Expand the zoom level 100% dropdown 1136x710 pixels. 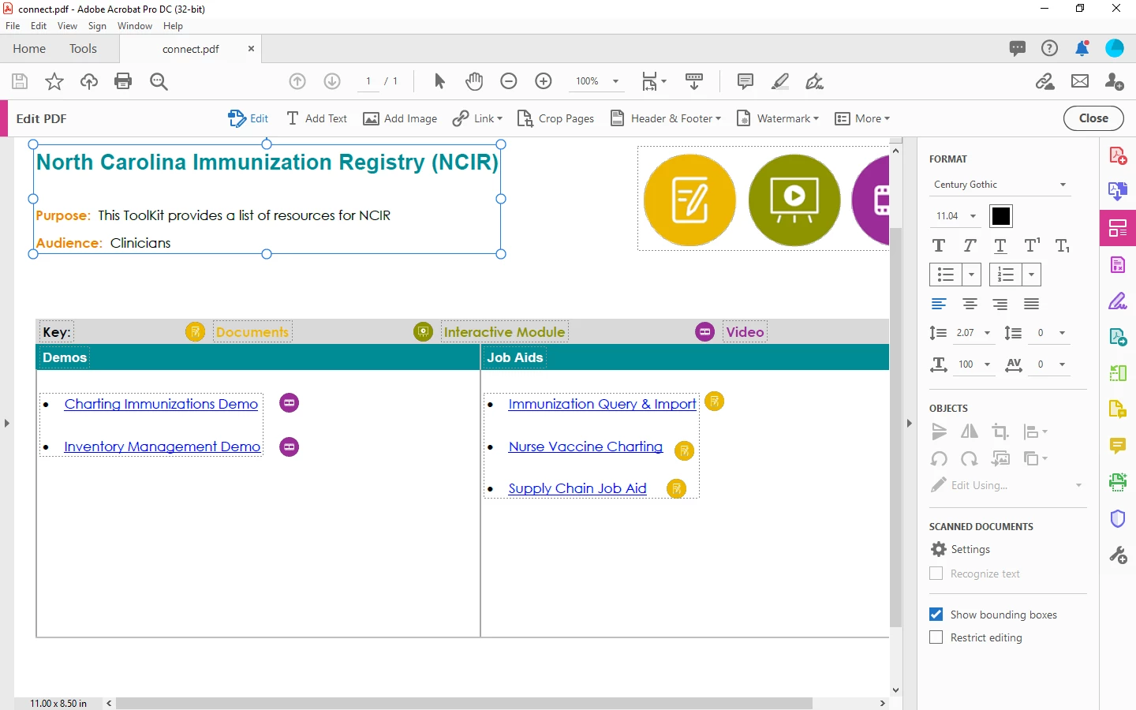615,81
